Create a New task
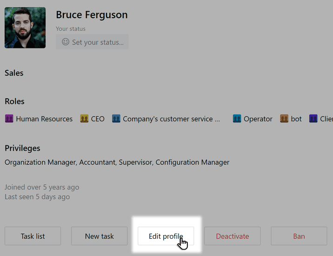333x256 pixels. pyautogui.click(x=99, y=236)
